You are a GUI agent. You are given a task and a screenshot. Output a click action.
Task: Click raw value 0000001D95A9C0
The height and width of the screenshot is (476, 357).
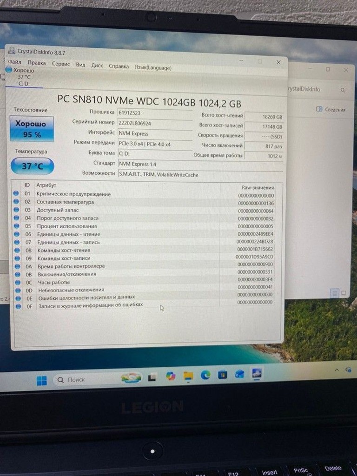click(x=254, y=257)
